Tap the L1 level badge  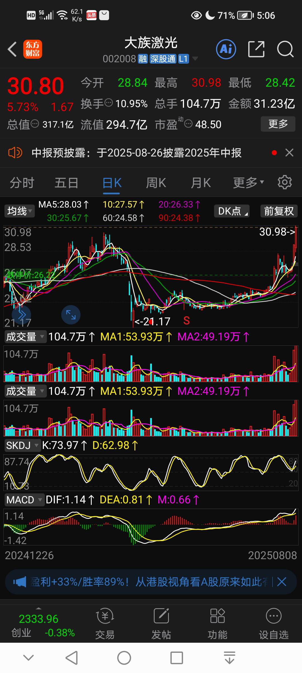(183, 59)
